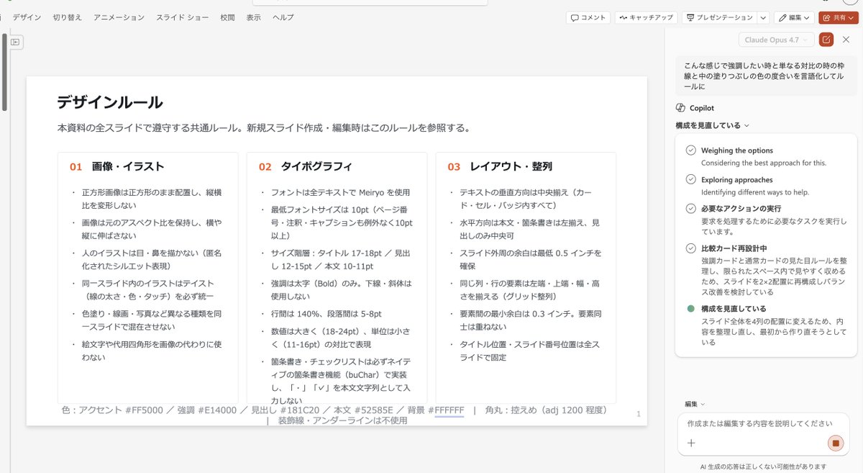863x473 pixels.
Task: Open the 編集 mode dropdown in the ribbon
Action: (x=794, y=17)
